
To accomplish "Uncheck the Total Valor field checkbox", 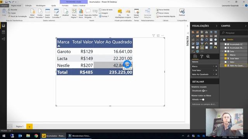I will [x=226, y=58].
